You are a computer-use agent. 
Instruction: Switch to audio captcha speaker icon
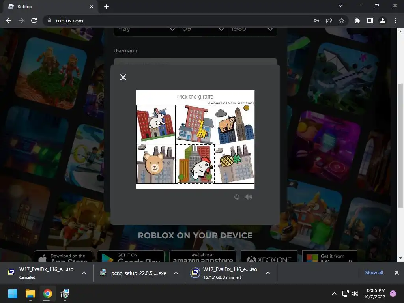click(248, 197)
